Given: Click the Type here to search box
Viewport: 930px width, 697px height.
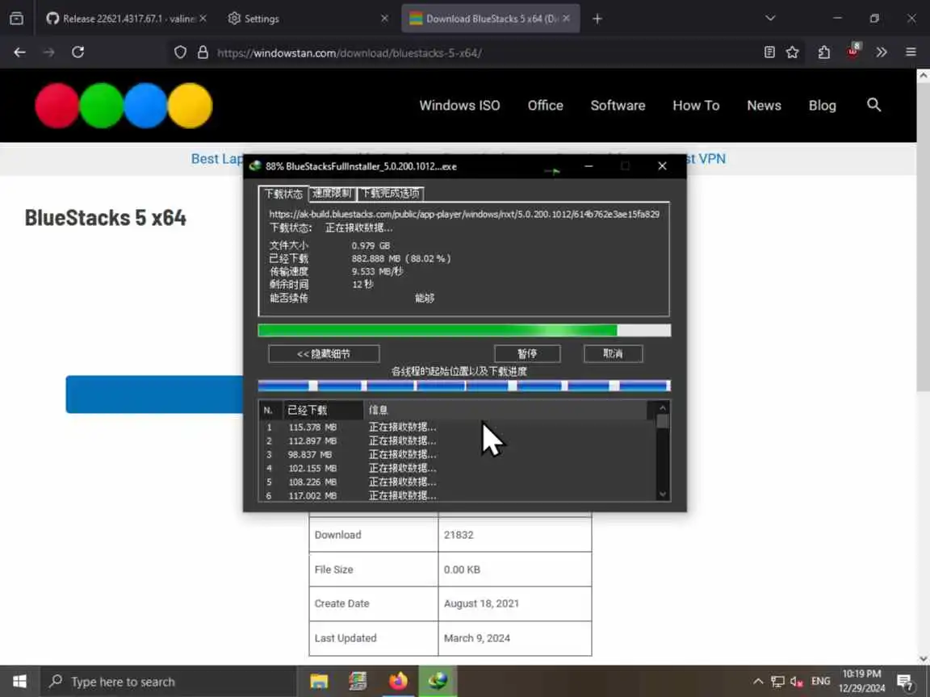Looking at the screenshot, I should [x=168, y=682].
